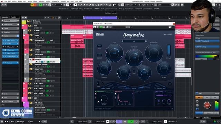Open the 1/64 quantize preset dropdown

[164, 5]
